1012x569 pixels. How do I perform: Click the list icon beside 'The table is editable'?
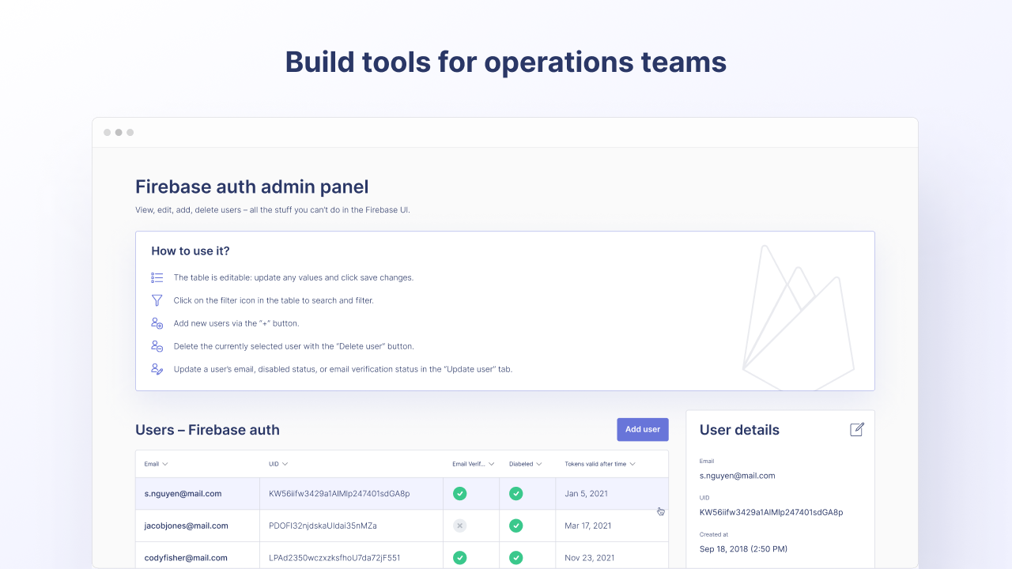[157, 277]
